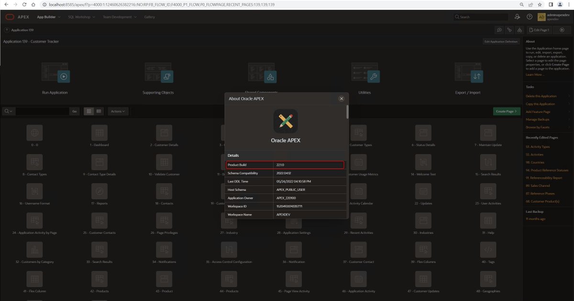Open the 6 - Status Details page icon
Screen dimensions: 574x301
click(423, 133)
